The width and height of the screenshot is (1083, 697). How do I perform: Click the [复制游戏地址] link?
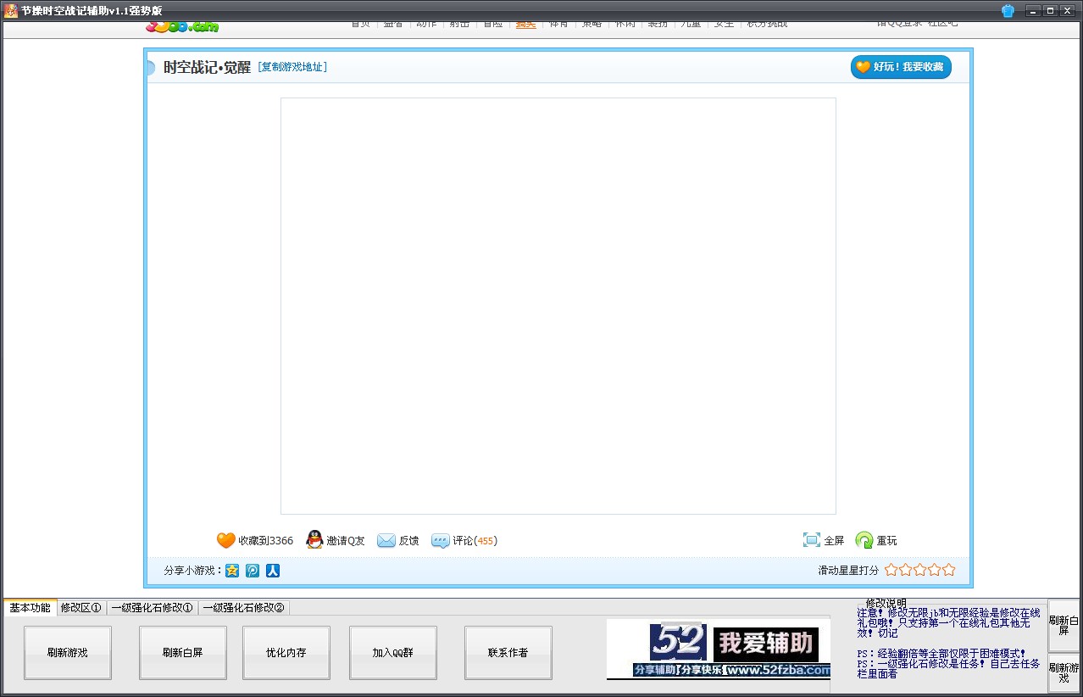pyautogui.click(x=292, y=67)
